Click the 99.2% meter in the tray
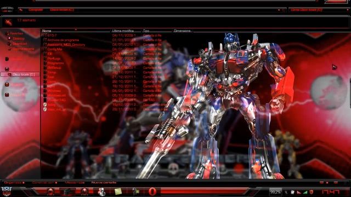Image resolution: width=351 pixels, height=197 pixels. (x=275, y=192)
